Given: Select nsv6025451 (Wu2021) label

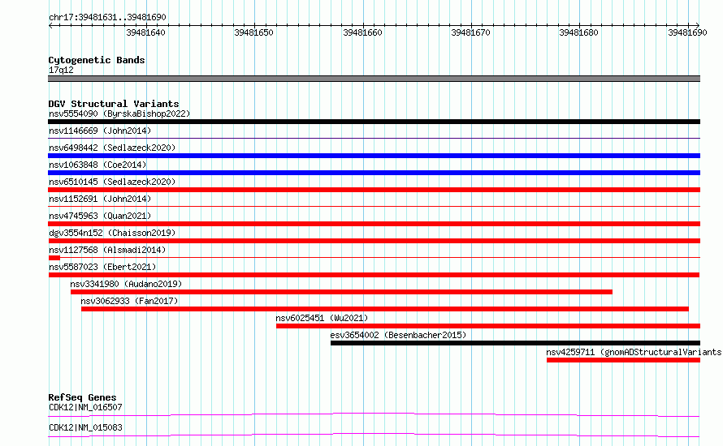Looking at the screenshot, I should coord(322,318).
